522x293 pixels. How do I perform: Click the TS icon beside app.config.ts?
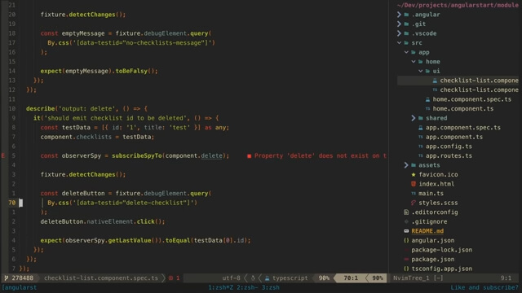421,146
